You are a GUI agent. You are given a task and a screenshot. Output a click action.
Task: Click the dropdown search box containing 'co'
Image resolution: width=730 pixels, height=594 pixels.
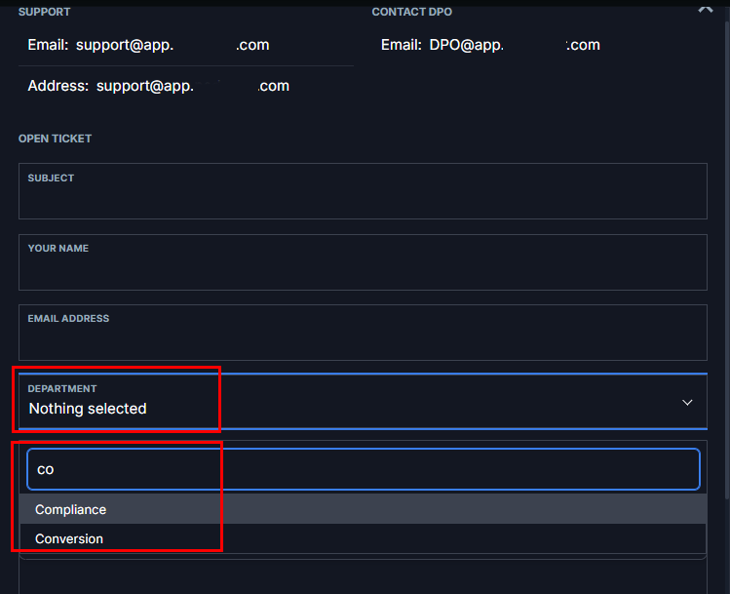click(x=363, y=469)
